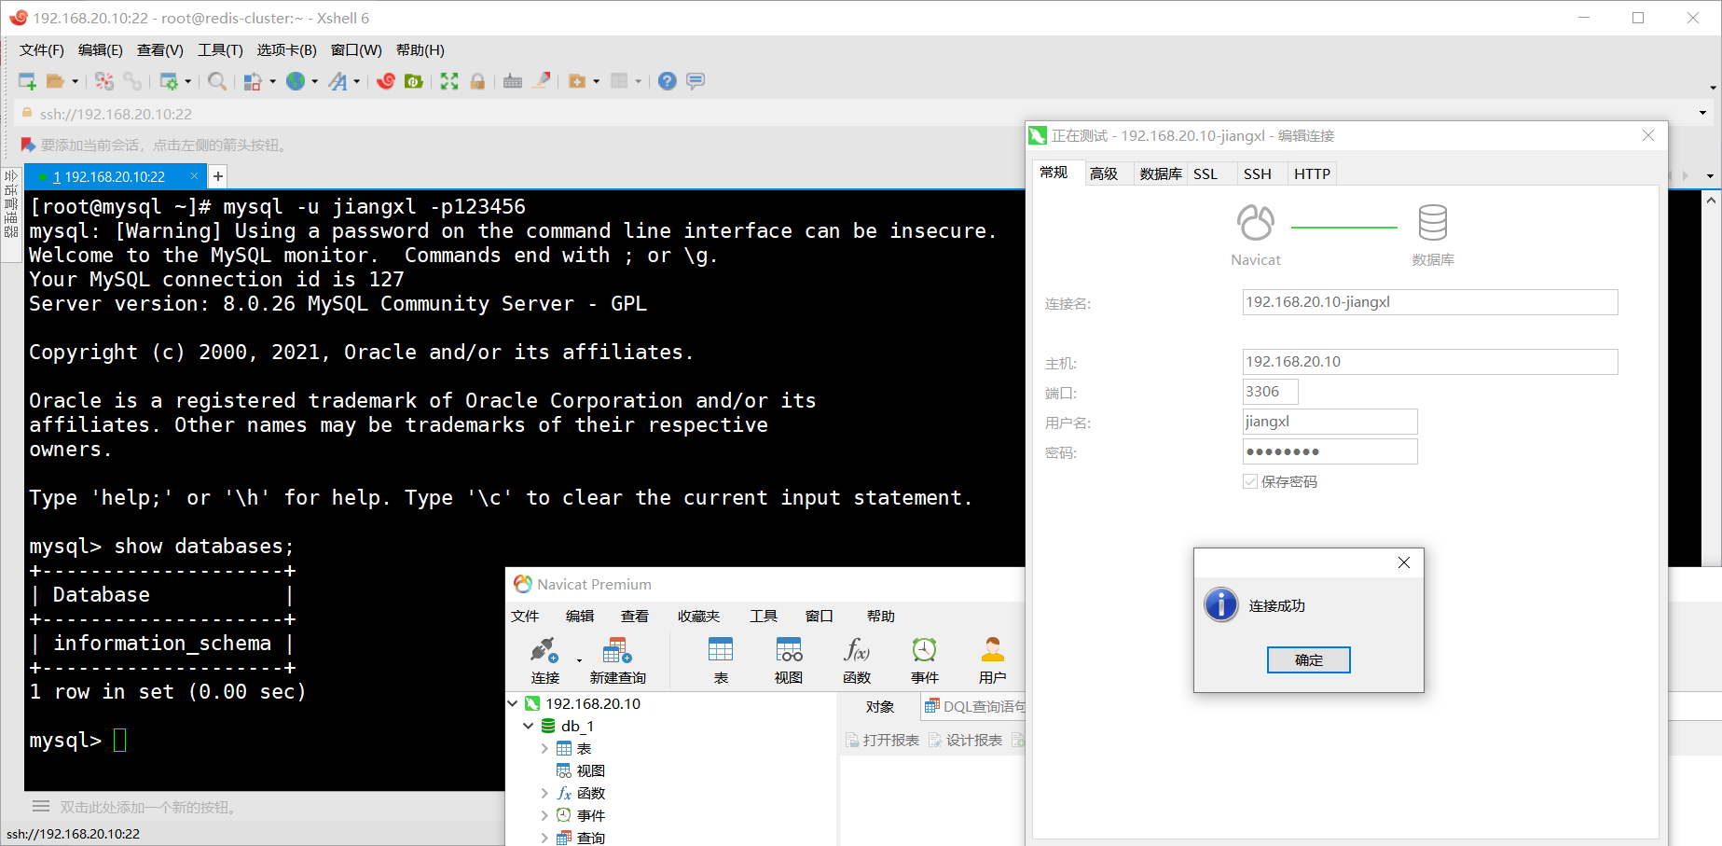Click the Xshell globe encoding icon
The height and width of the screenshot is (846, 1722).
(296, 81)
